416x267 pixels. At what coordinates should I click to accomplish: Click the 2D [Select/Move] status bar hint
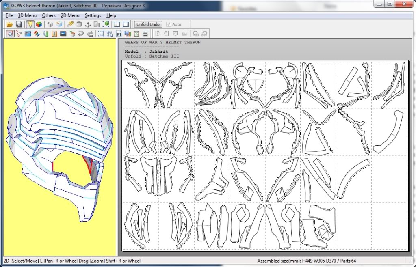coord(72,261)
